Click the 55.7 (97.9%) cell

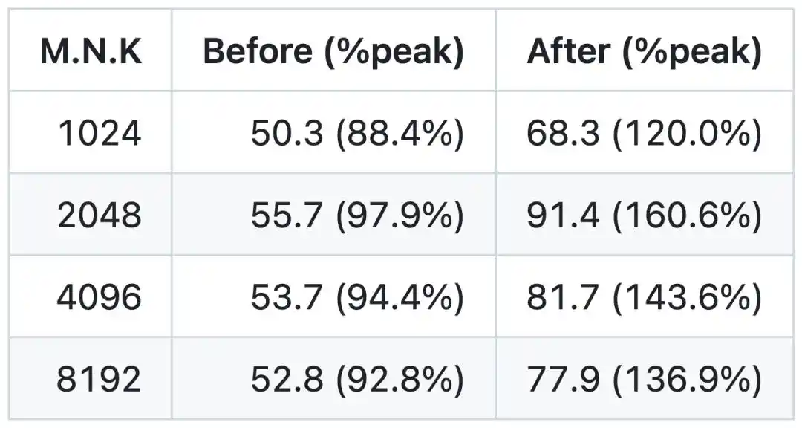pyautogui.click(x=333, y=214)
